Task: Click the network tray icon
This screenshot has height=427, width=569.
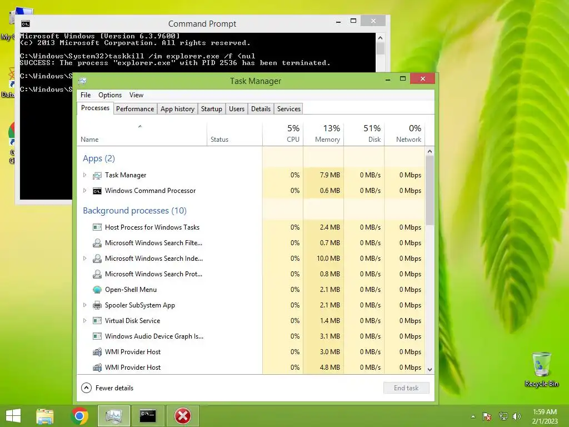Action: click(x=503, y=416)
